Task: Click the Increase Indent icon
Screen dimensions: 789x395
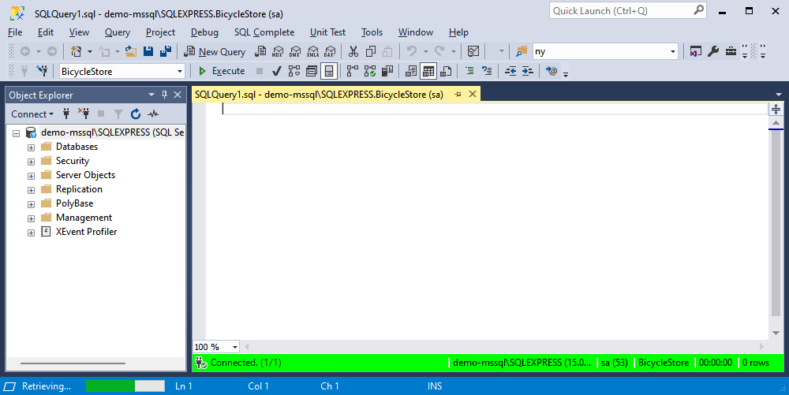Action: coord(528,71)
